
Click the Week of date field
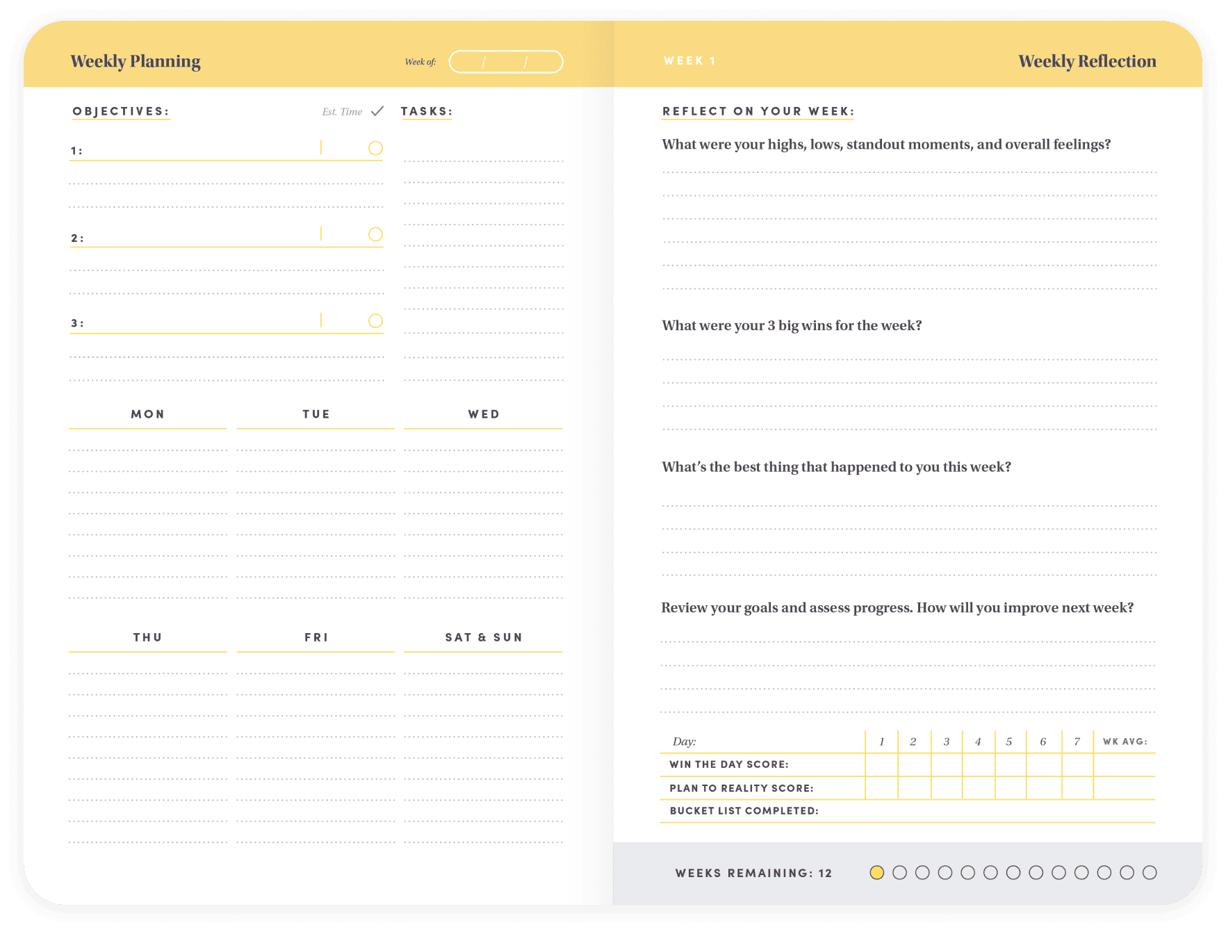(x=505, y=62)
